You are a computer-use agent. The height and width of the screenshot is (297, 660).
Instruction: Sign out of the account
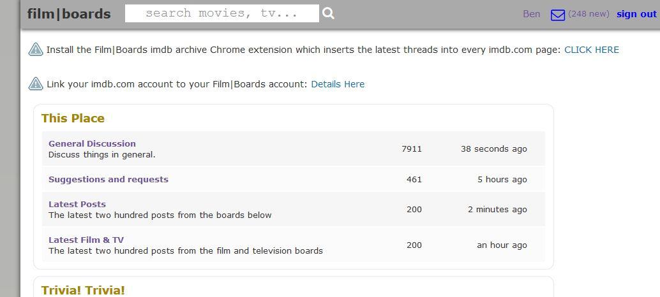click(636, 14)
